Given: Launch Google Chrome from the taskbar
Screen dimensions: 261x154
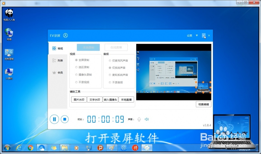Looking at the screenshot, I should click(x=31, y=148).
